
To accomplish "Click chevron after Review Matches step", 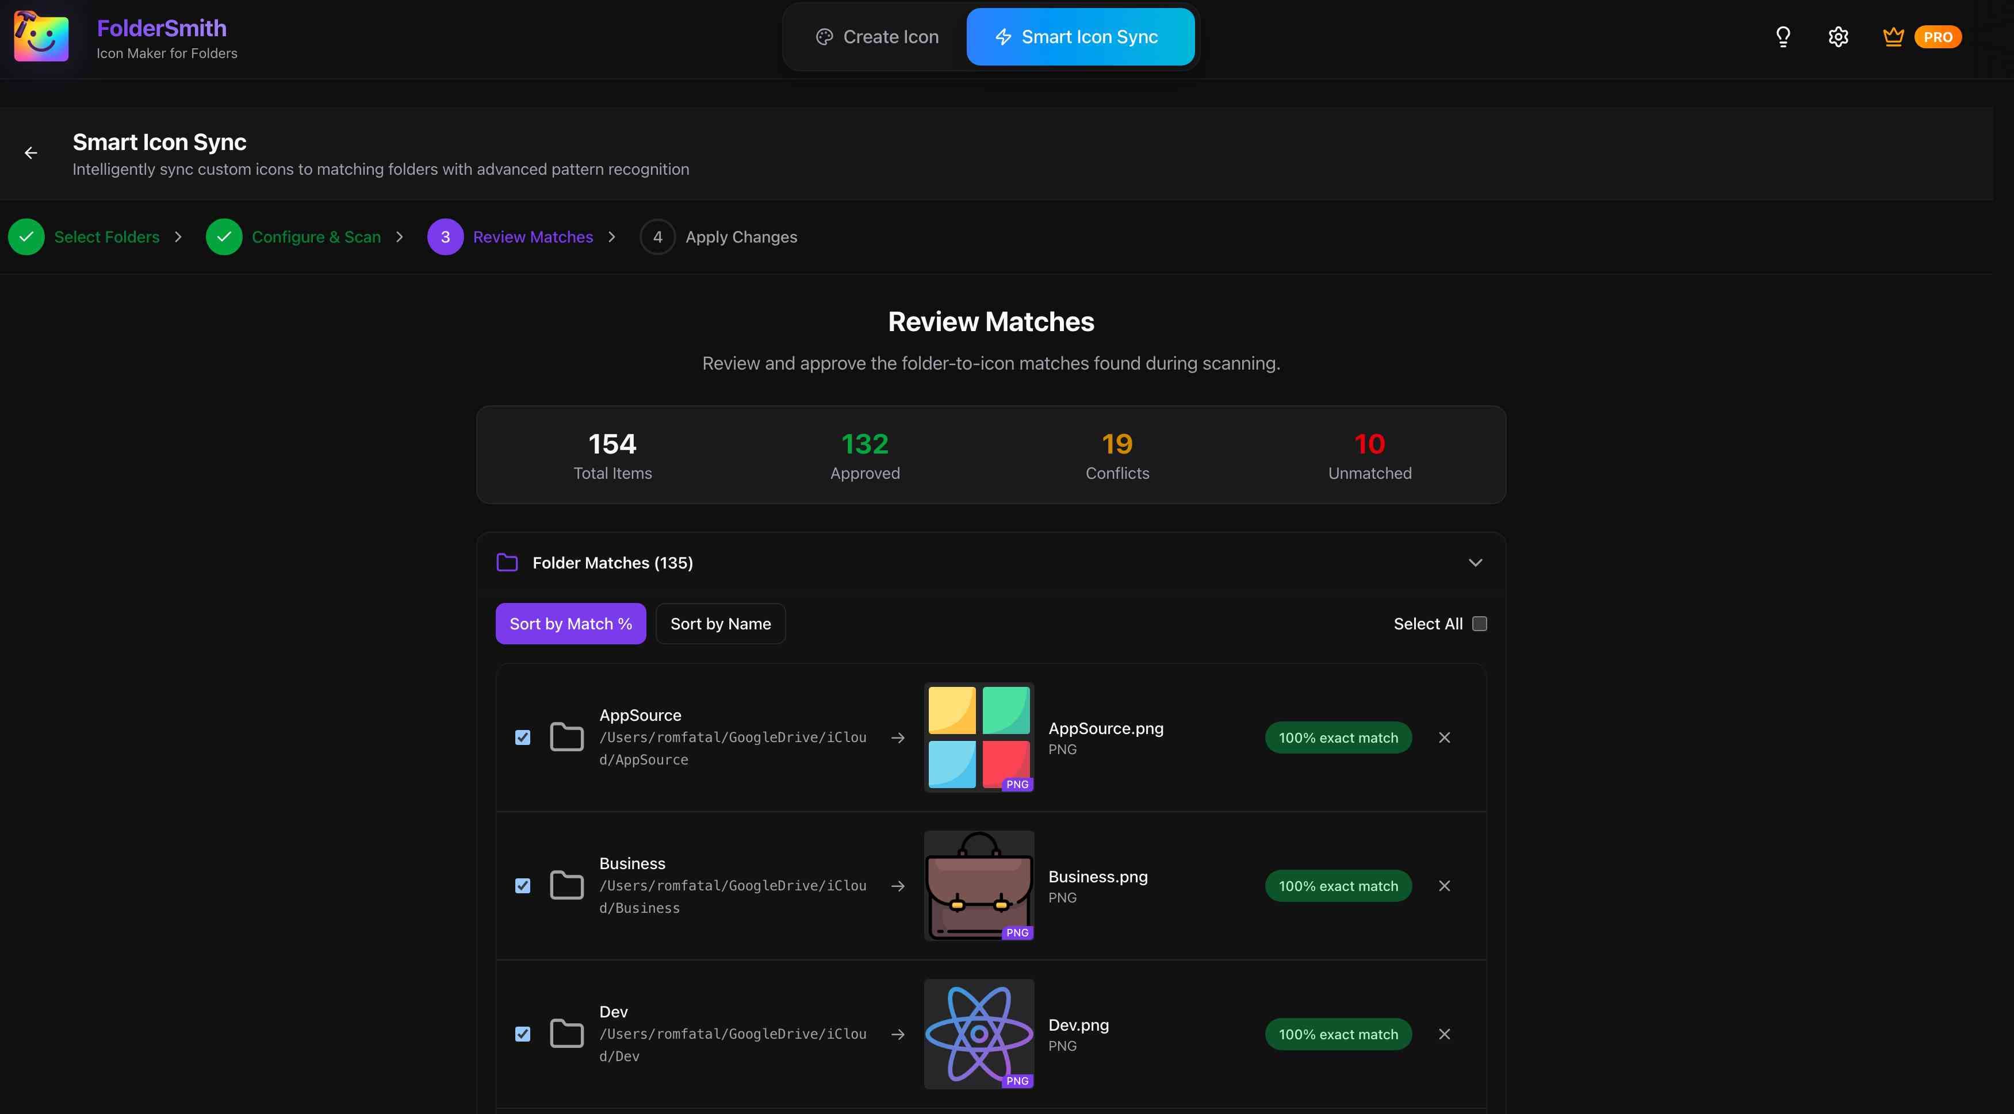I will pos(611,237).
